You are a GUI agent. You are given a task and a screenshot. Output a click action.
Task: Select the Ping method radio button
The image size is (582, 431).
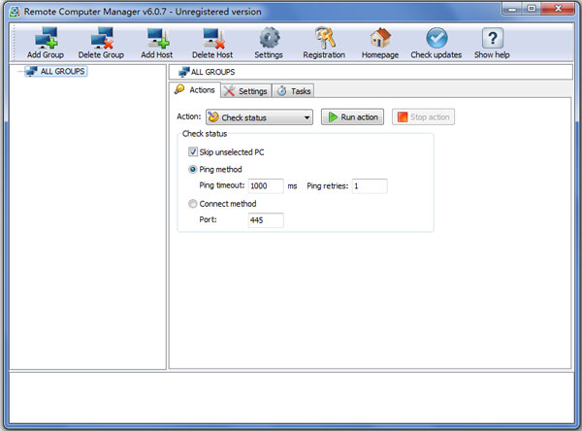coord(192,170)
